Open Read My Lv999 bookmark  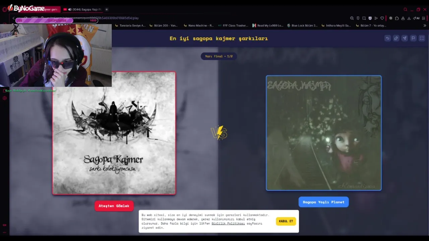coord(268,25)
